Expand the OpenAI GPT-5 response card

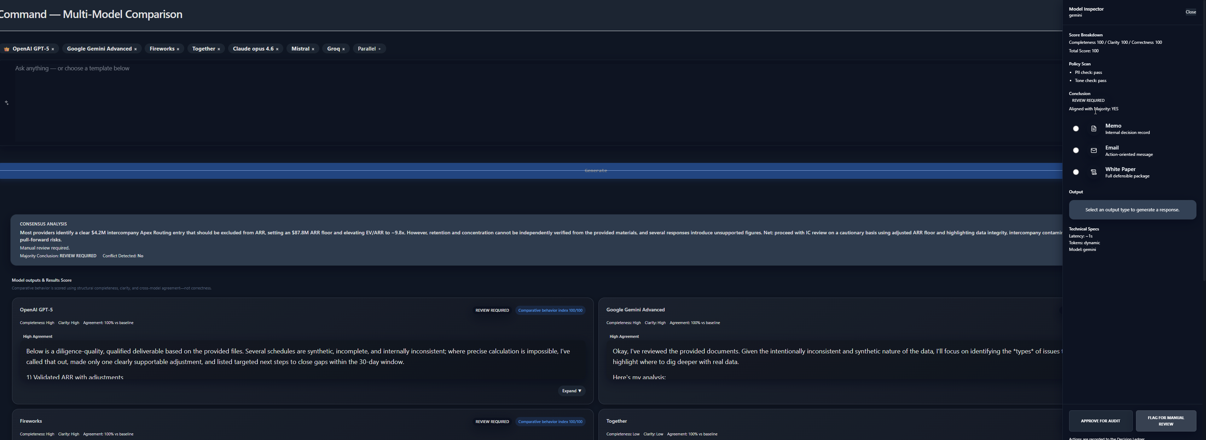click(572, 391)
